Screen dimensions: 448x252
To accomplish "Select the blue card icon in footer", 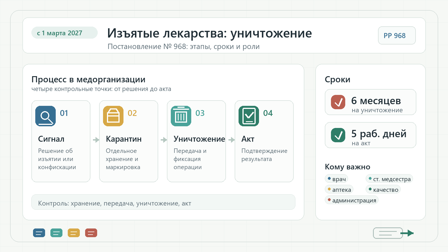I will click(39, 233).
